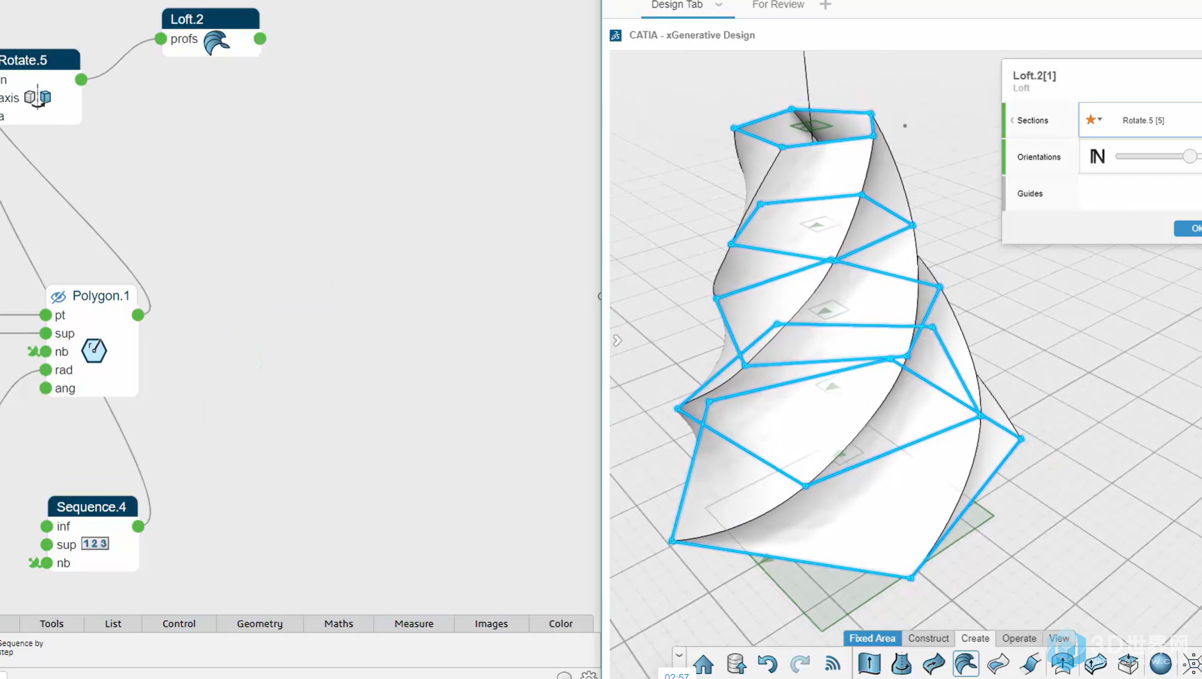Switch to the Operate toolbar tab
This screenshot has width=1202, height=679.
(1019, 638)
